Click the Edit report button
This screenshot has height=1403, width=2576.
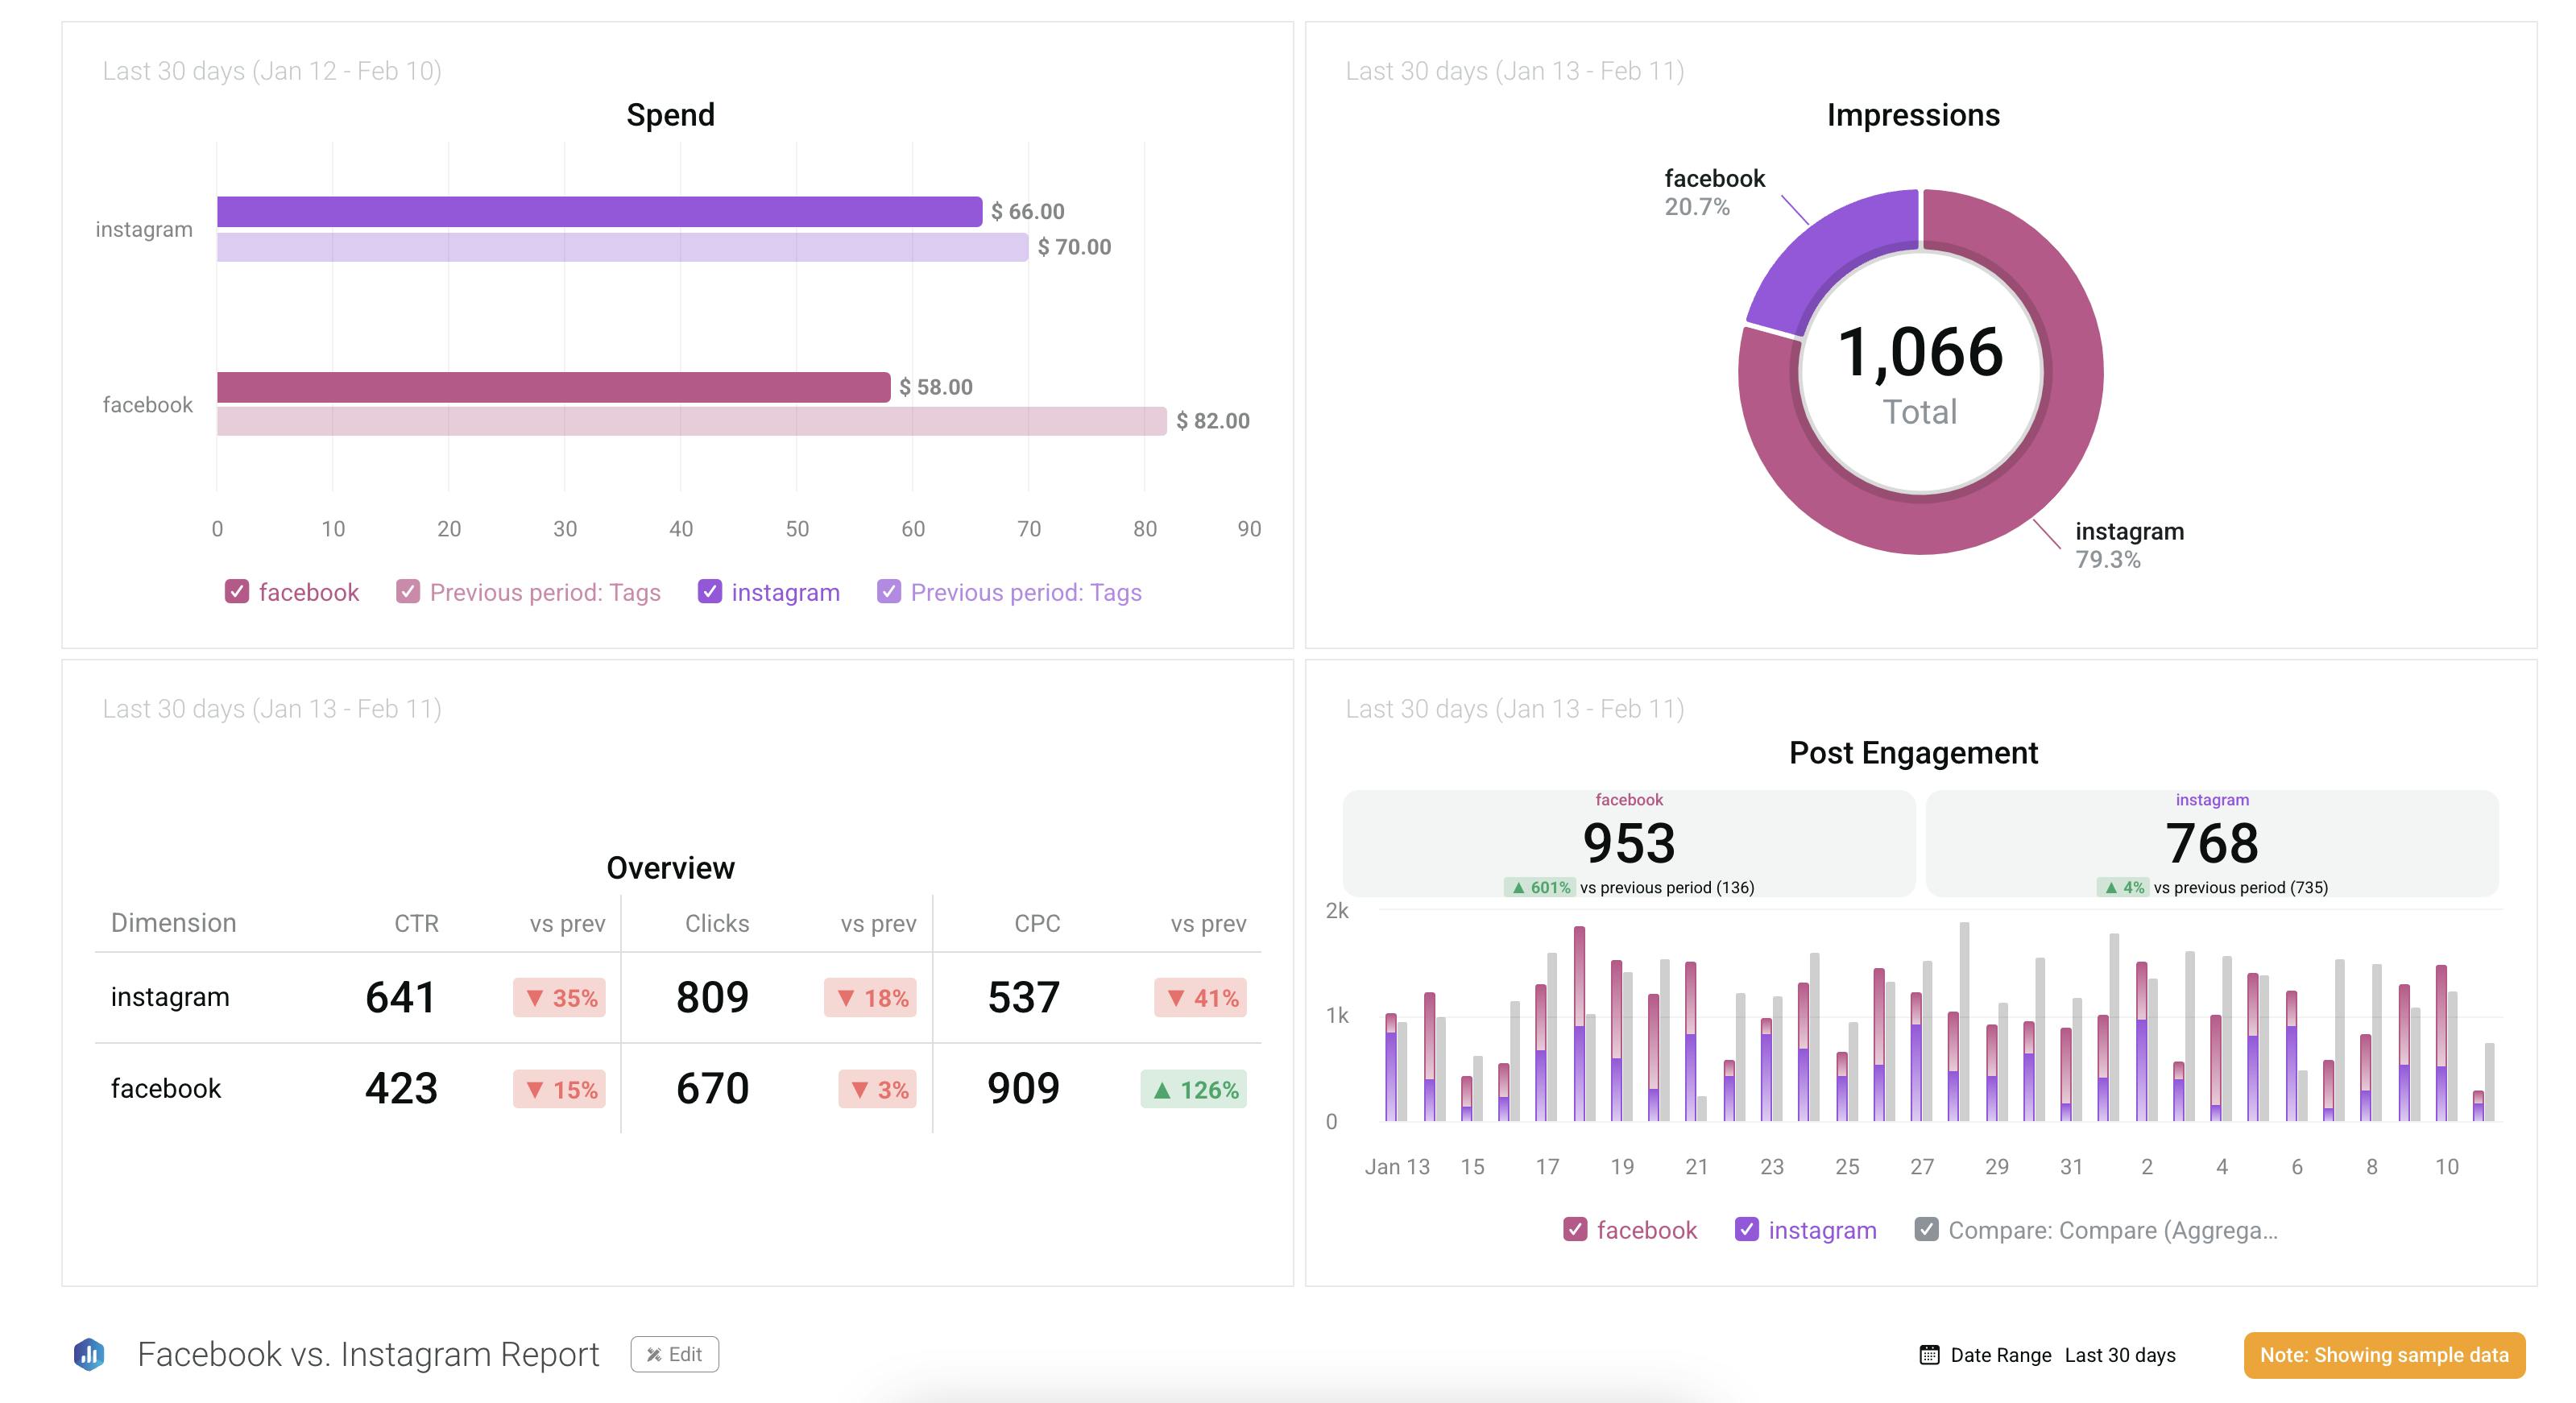(x=674, y=1354)
